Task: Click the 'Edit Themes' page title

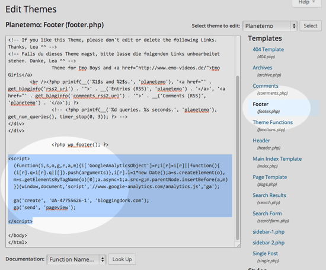Action: pos(31,9)
